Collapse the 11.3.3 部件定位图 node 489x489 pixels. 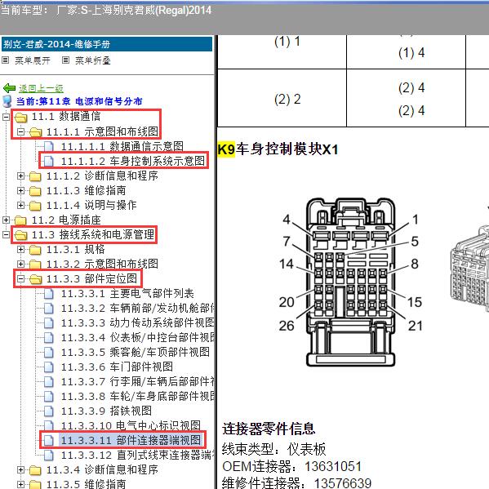[20, 279]
